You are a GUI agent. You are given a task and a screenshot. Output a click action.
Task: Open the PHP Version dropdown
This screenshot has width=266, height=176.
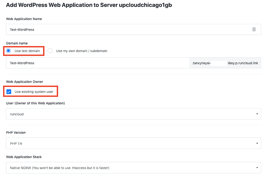133,143
